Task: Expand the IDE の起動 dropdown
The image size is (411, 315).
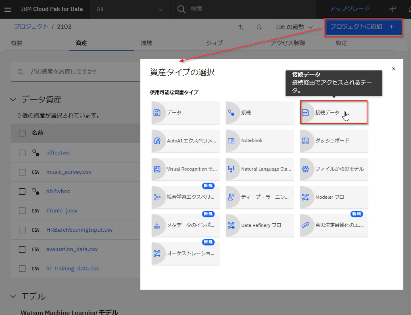Action: pyautogui.click(x=294, y=27)
